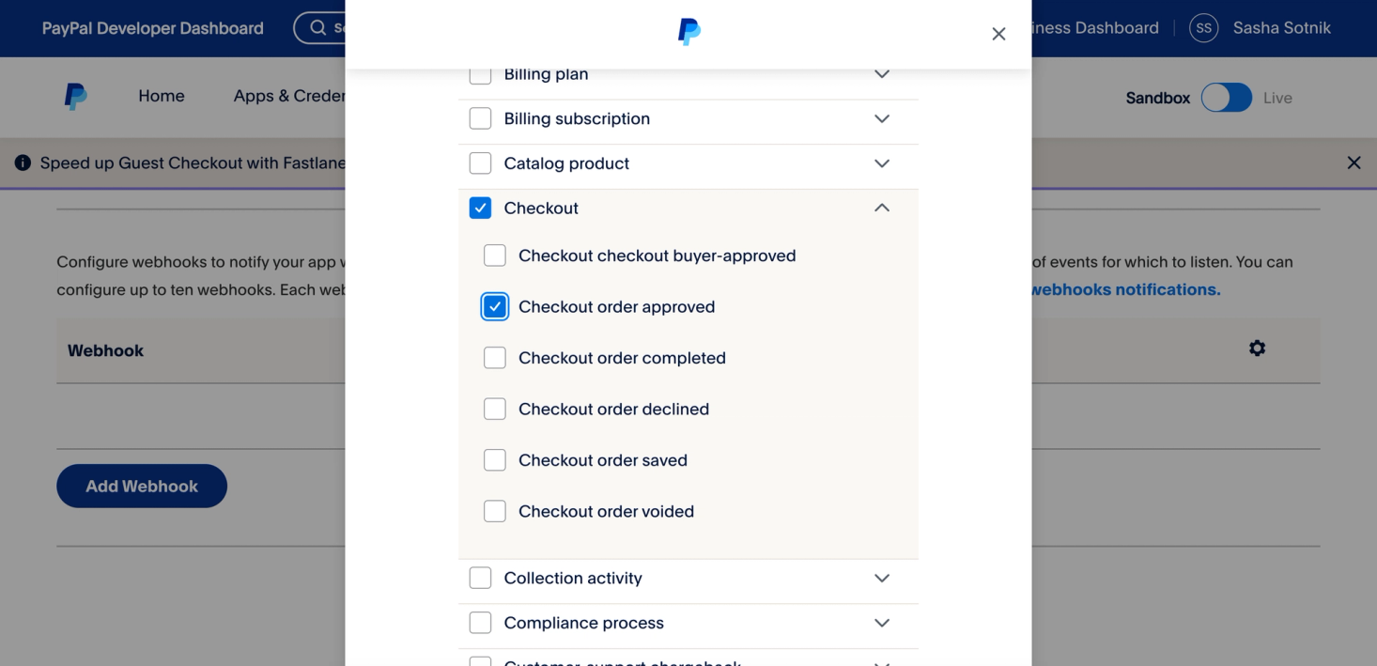The image size is (1377, 666).
Task: Collapse the Checkout section chevron
Action: (881, 209)
